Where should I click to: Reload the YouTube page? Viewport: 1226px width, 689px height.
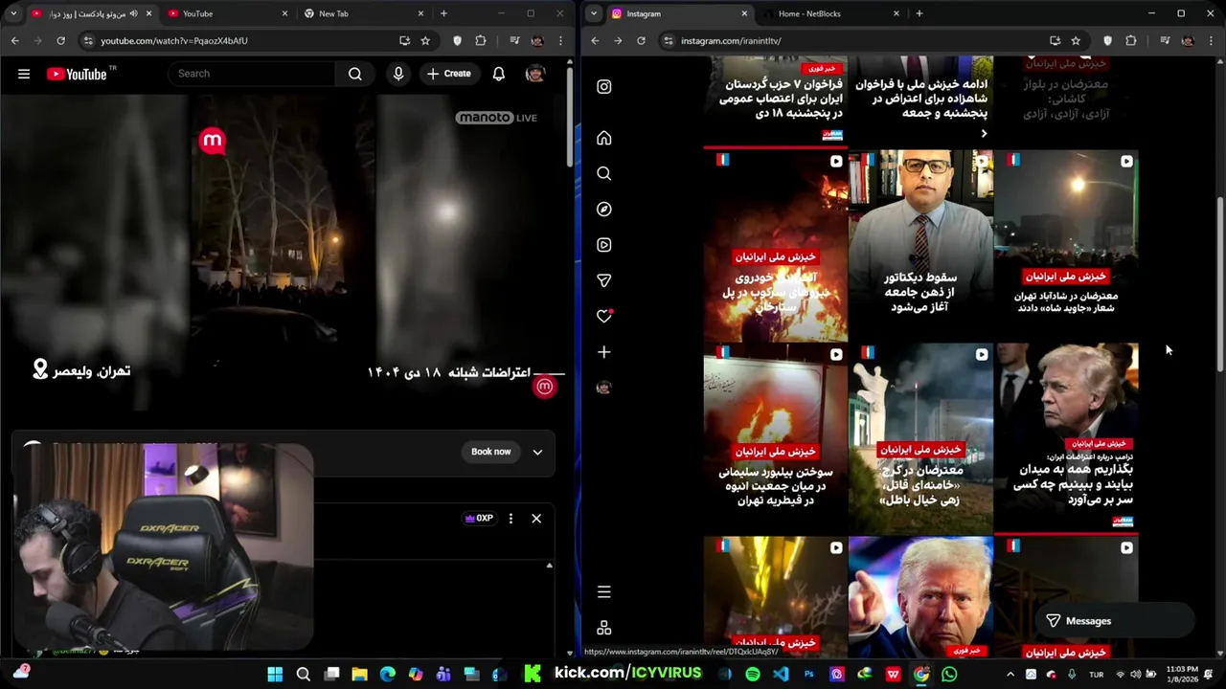[60, 40]
